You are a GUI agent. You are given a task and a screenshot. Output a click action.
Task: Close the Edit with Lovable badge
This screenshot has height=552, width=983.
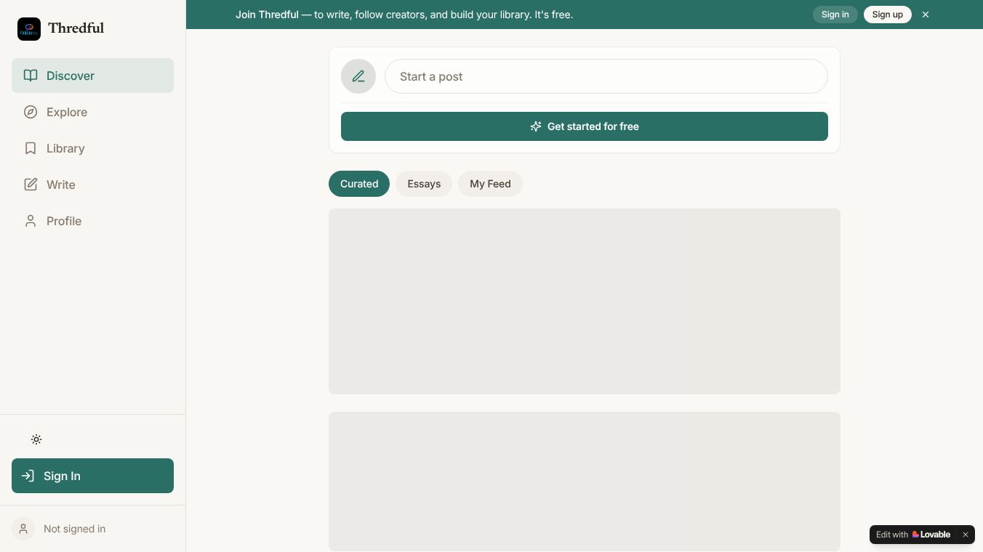click(x=966, y=535)
